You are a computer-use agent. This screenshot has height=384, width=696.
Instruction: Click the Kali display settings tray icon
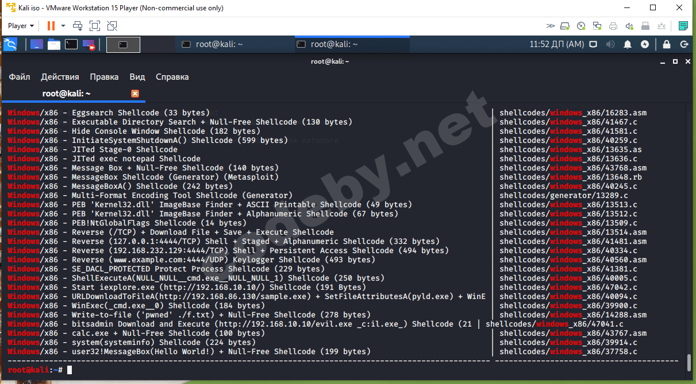tap(594, 44)
